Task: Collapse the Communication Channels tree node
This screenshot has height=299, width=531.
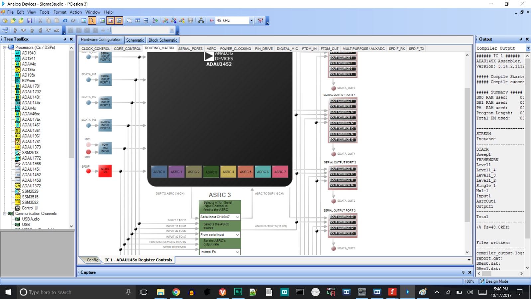Action: point(5,214)
